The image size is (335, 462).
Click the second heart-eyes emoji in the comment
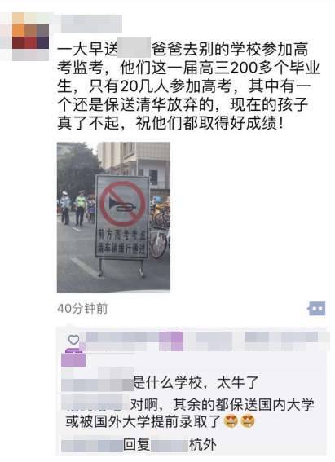pos(248,421)
